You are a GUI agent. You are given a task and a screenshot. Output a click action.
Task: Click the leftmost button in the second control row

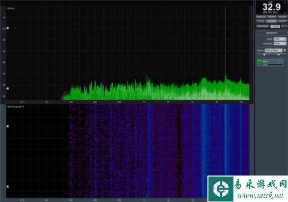tap(261, 21)
